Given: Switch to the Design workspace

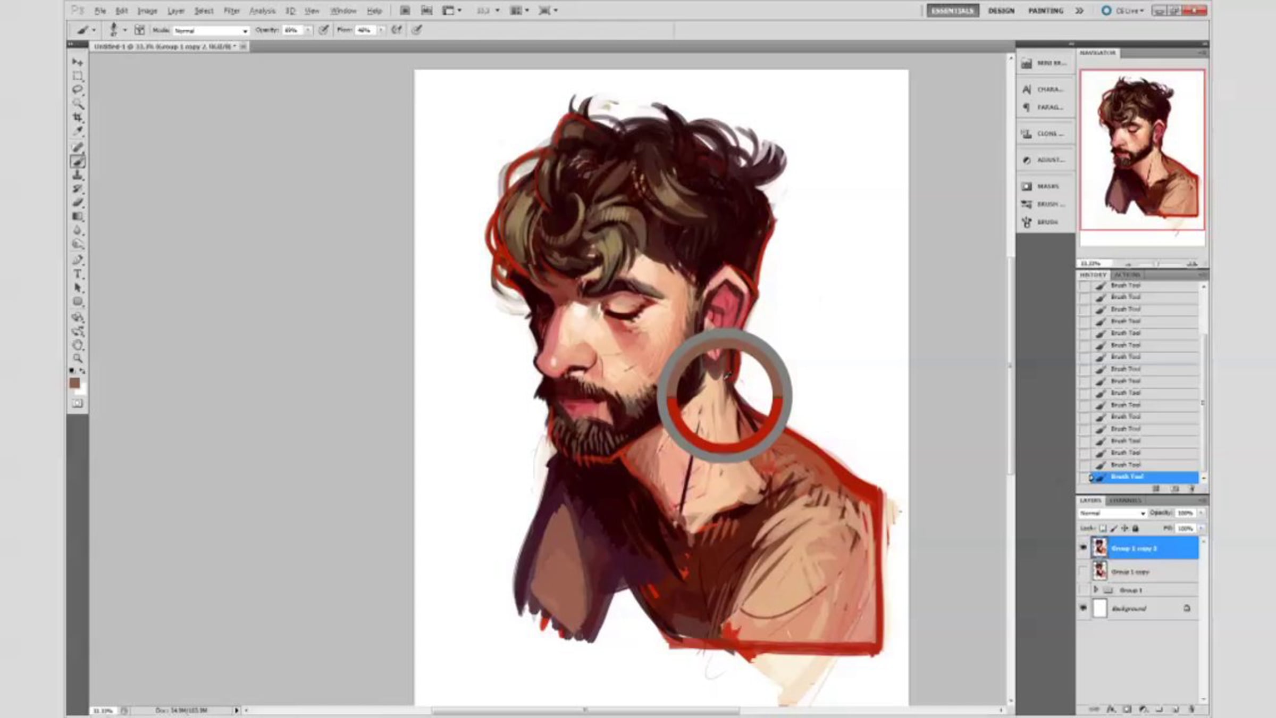Looking at the screenshot, I should [1001, 11].
